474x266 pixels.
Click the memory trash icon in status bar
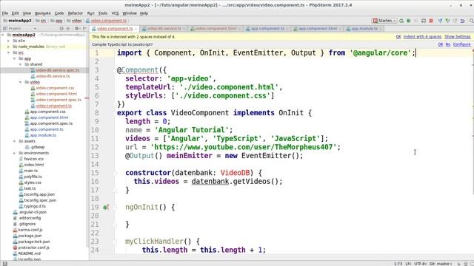465,264
